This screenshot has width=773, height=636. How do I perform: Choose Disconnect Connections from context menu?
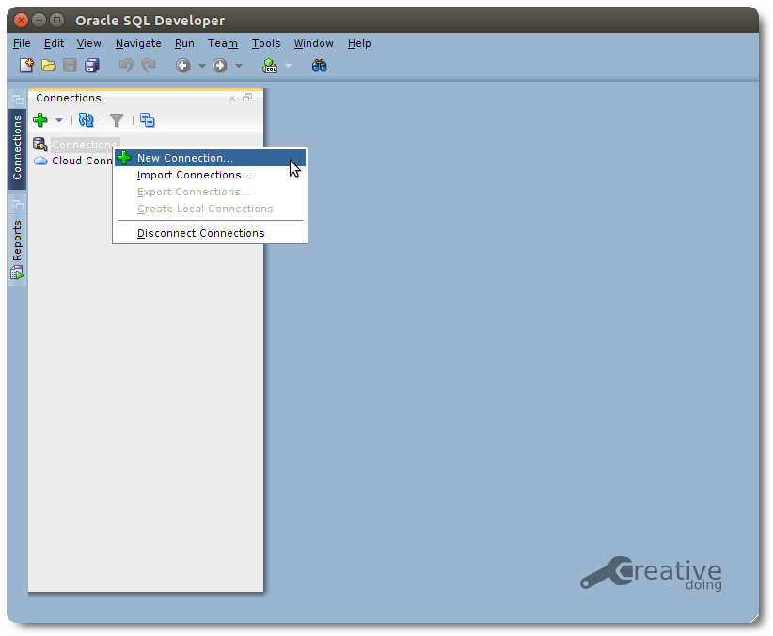pyautogui.click(x=210, y=233)
